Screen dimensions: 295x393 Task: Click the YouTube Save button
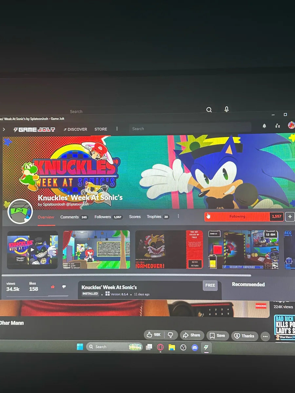point(217,335)
